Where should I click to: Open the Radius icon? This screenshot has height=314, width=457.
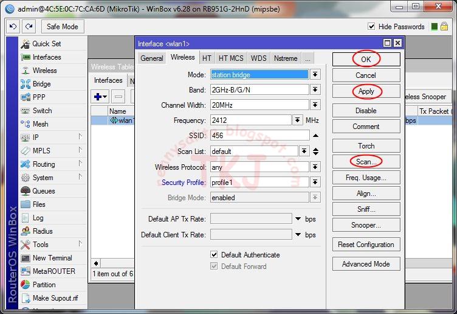coord(26,231)
